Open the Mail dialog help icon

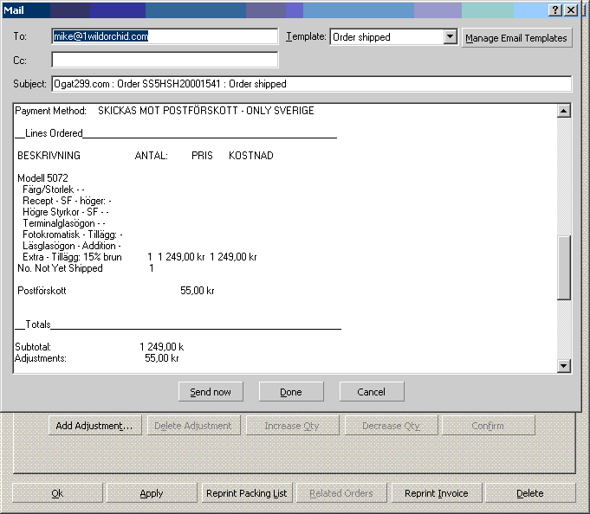(557, 10)
